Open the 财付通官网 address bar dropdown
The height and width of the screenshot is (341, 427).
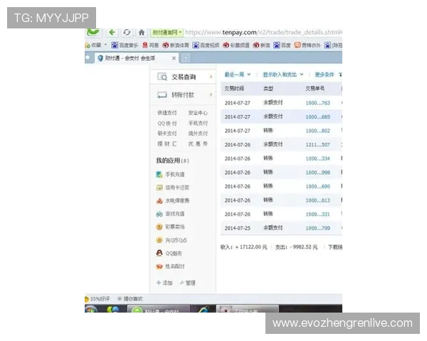pos(167,33)
